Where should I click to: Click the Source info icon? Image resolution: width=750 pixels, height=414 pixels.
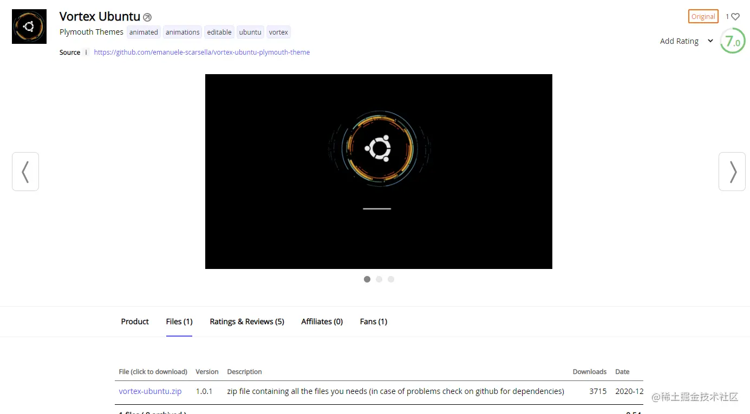[86, 52]
